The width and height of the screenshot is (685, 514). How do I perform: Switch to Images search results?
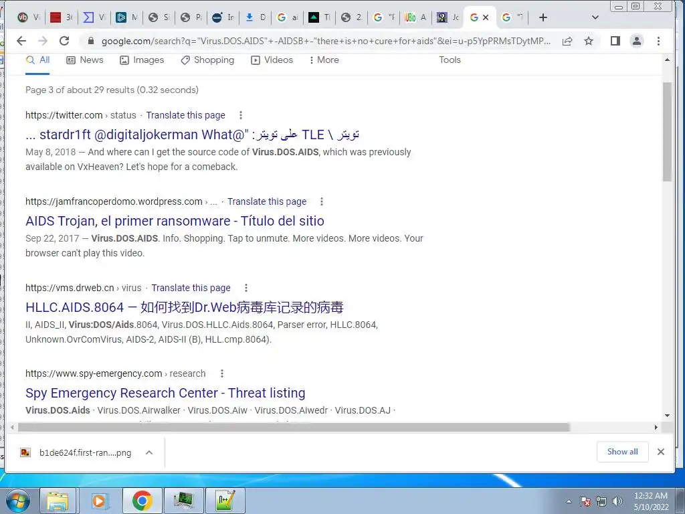pos(142,60)
